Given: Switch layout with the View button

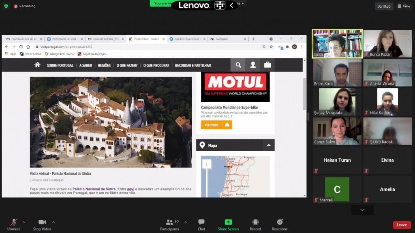Looking at the screenshot, I should [x=404, y=6].
